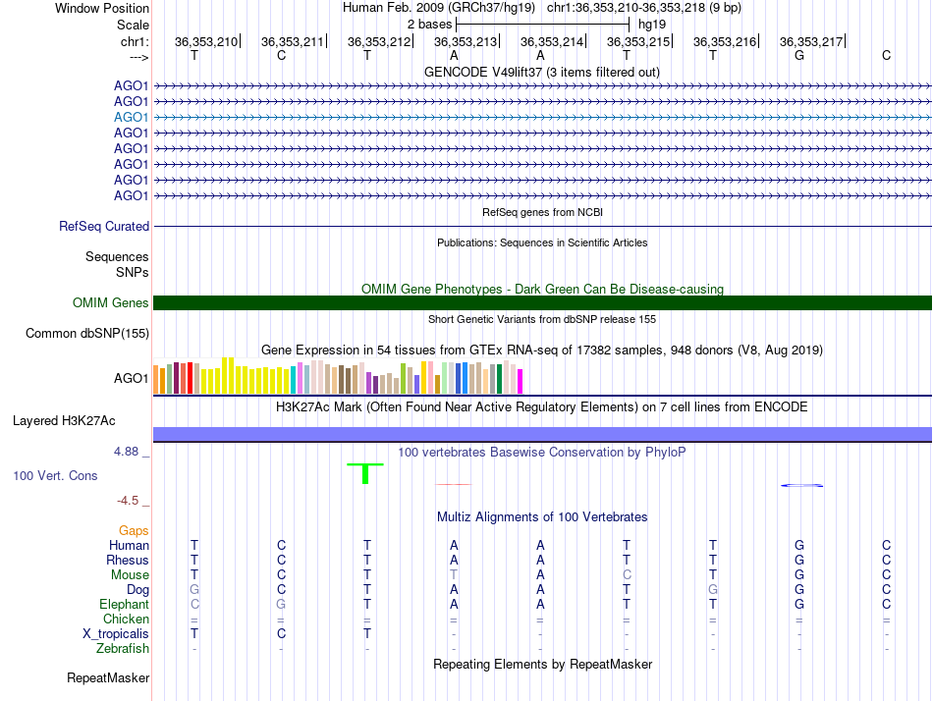
Task: Open the 100 Vert. Cons track label
Action: coord(55,475)
